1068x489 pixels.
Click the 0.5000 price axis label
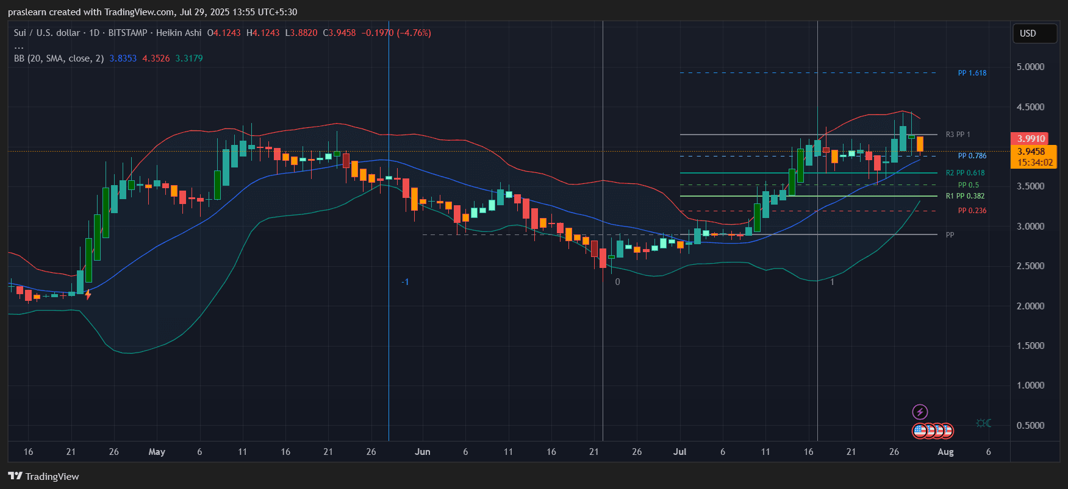(x=1030, y=426)
